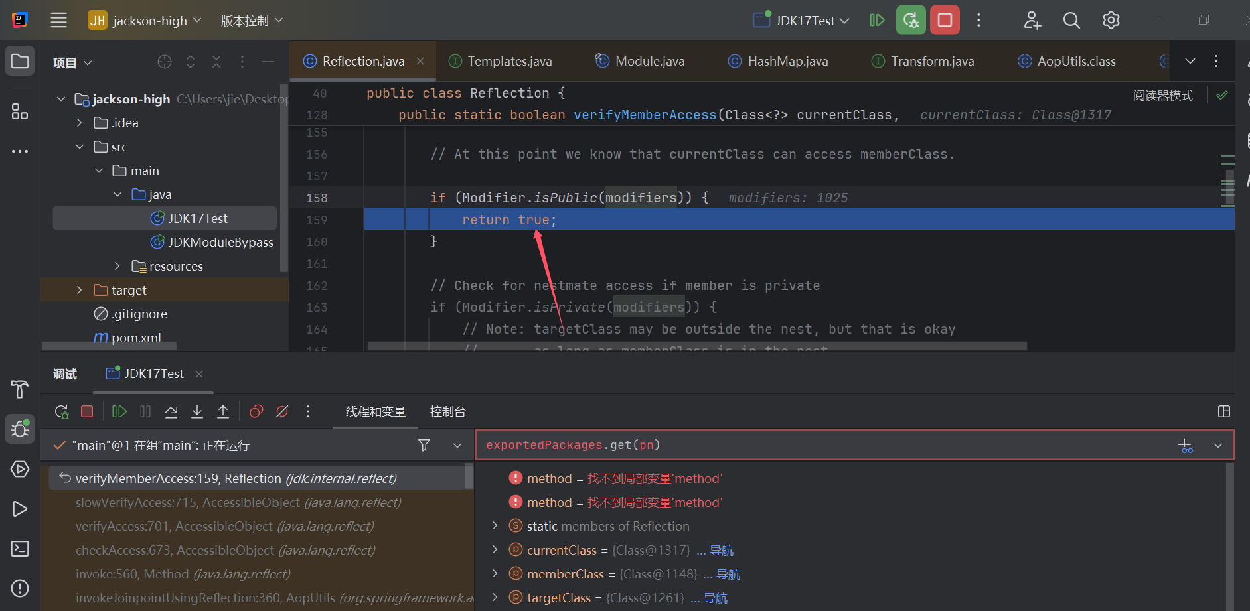Open the JDK17Test run configuration dropdown
This screenshot has width=1250, height=611.
(x=801, y=20)
